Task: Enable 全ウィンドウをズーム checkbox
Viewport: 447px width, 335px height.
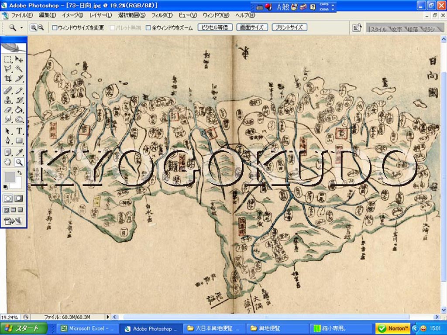Action: click(148, 27)
